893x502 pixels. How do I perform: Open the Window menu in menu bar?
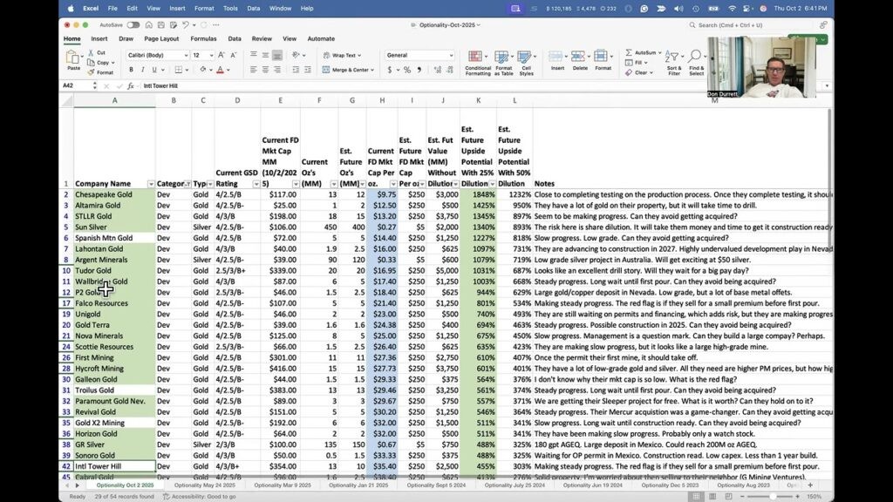click(x=280, y=9)
